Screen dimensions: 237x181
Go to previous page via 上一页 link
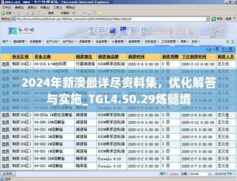click(212, 49)
